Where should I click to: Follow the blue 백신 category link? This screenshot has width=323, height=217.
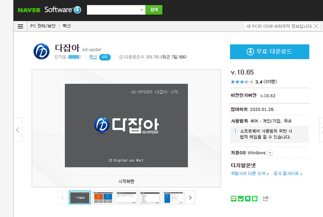pos(93,57)
